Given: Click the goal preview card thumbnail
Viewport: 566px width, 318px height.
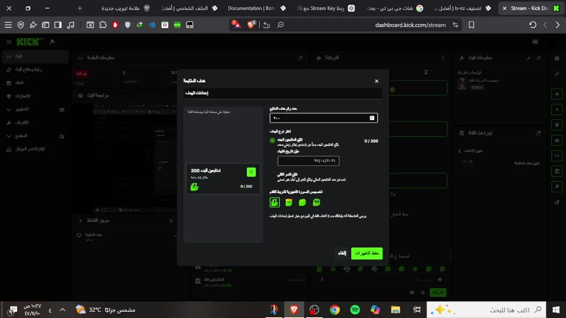Looking at the screenshot, I should pyautogui.click(x=223, y=178).
